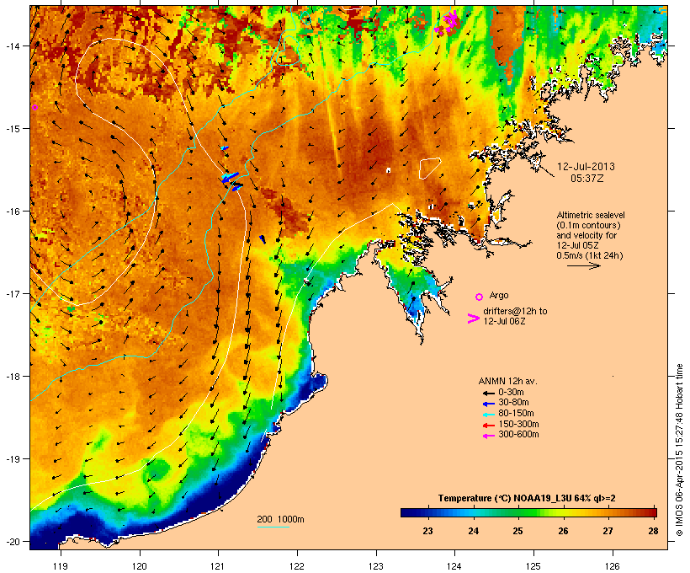Click the colorbar tick label 23
Image resolution: width=690 pixels, height=573 pixels.
pos(427,531)
